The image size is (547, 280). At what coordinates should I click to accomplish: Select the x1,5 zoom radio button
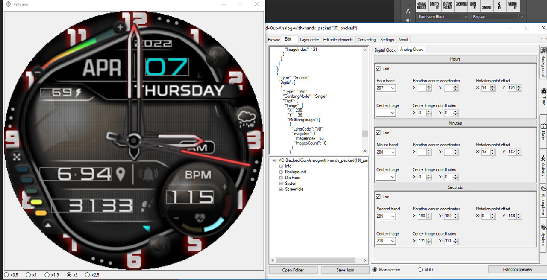point(47,275)
